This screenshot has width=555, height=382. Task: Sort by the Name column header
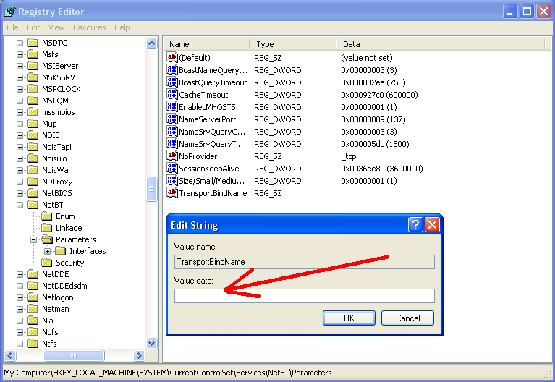coord(207,44)
